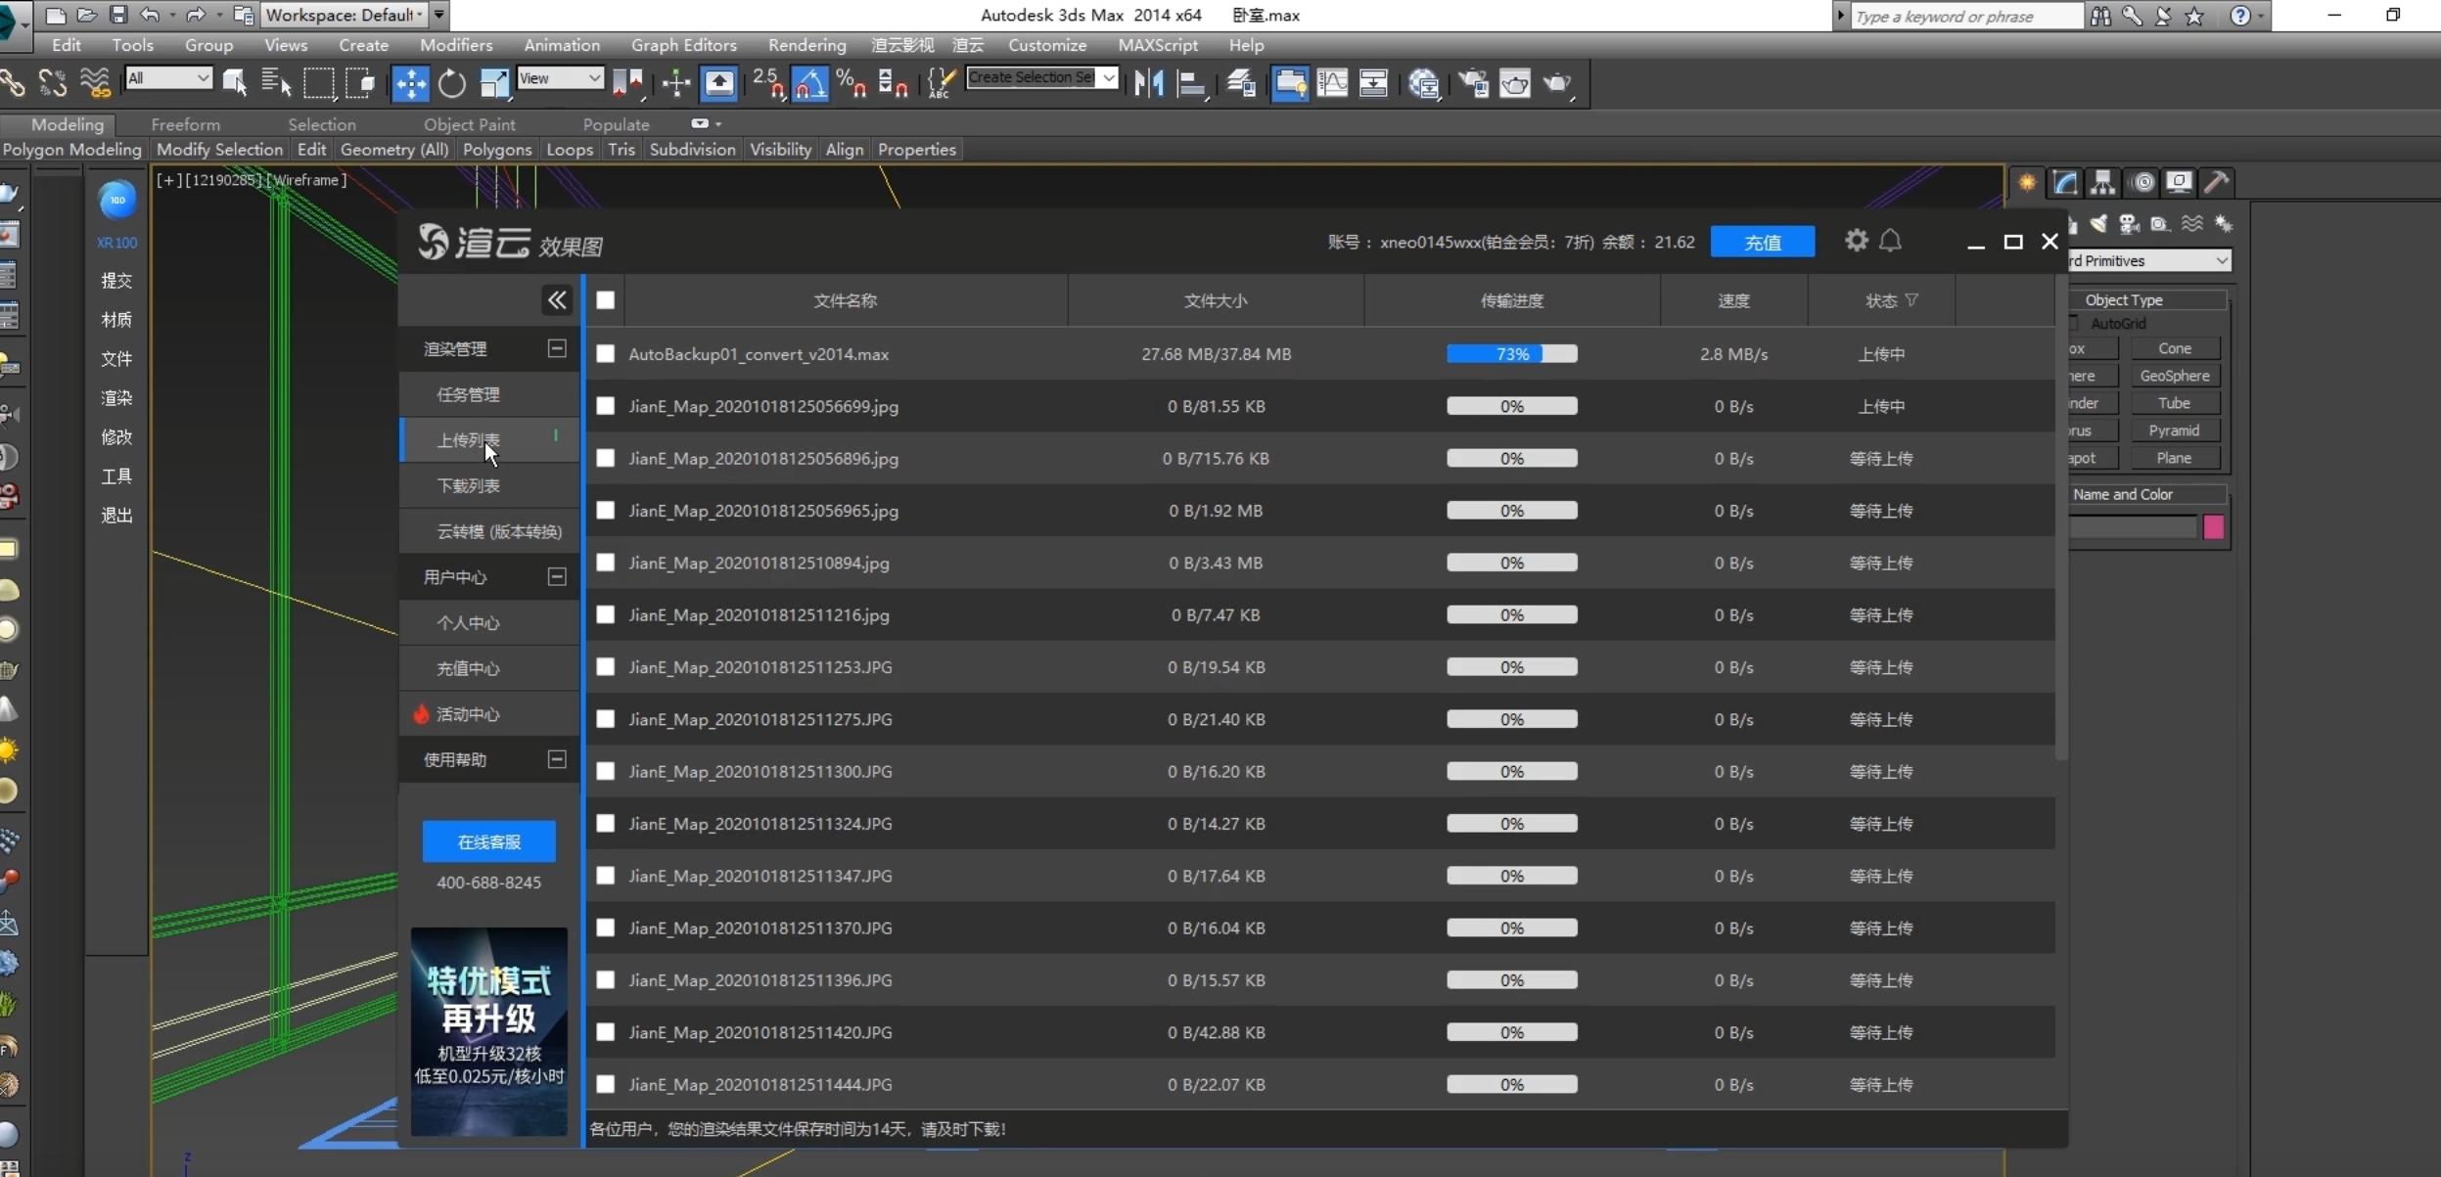Collapse the sidebar with the double chevron
The width and height of the screenshot is (2441, 1177).
click(x=556, y=300)
